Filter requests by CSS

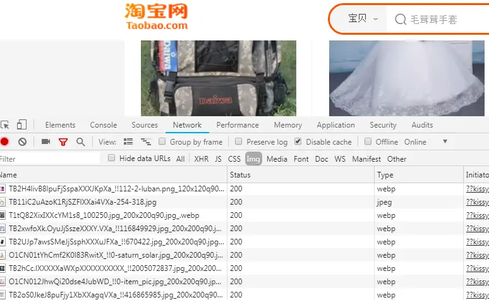tap(234, 159)
